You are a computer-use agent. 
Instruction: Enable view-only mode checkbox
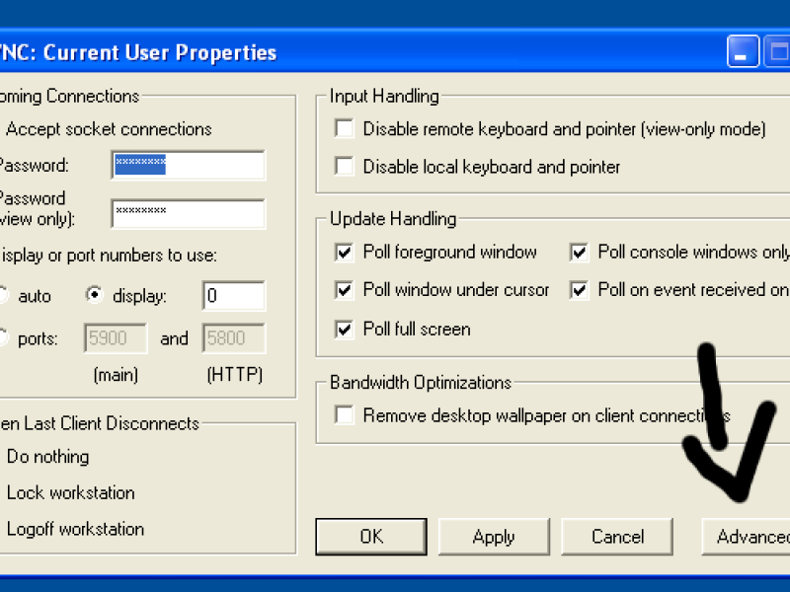[x=344, y=128]
